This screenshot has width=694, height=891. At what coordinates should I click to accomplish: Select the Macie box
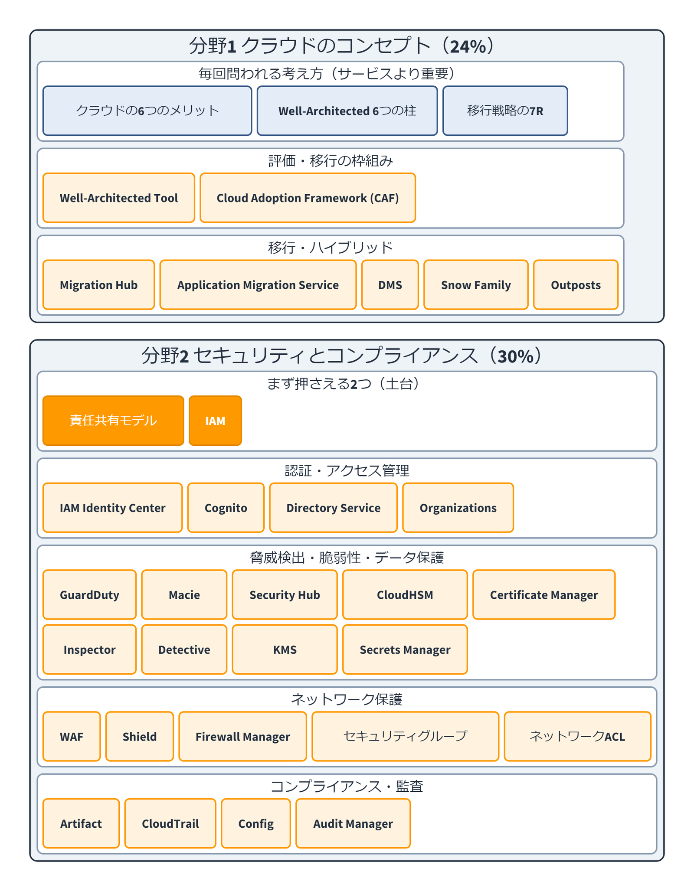[184, 594]
